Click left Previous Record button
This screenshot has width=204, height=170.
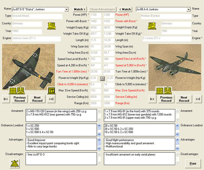[20, 99]
